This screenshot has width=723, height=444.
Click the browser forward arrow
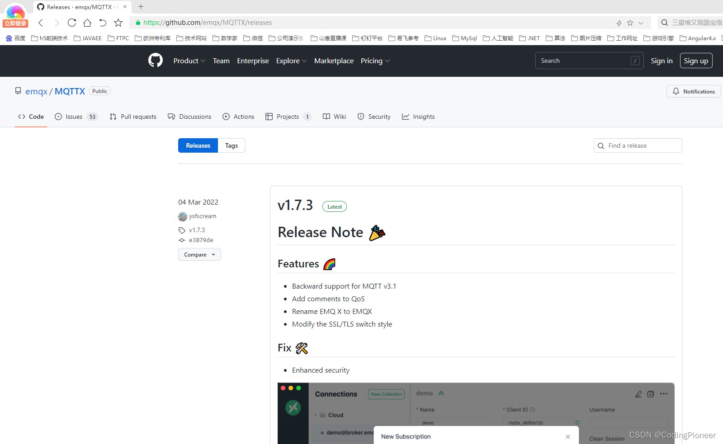tap(56, 23)
